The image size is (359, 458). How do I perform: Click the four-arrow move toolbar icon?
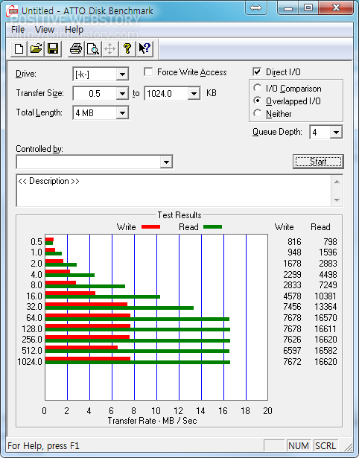109,49
